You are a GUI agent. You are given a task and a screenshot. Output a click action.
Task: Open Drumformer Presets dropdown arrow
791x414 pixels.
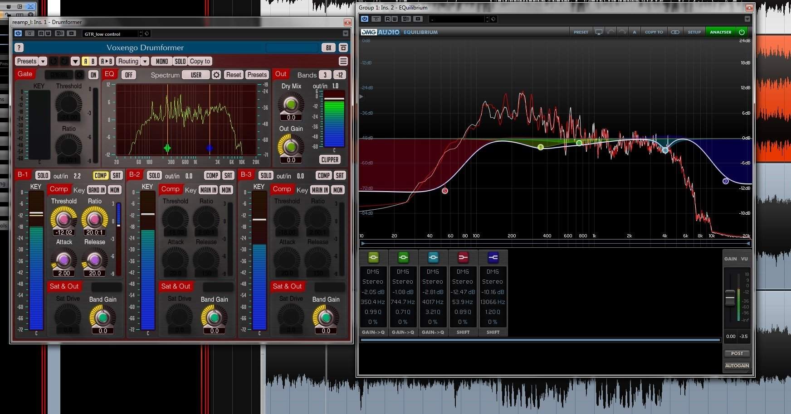[x=43, y=61]
